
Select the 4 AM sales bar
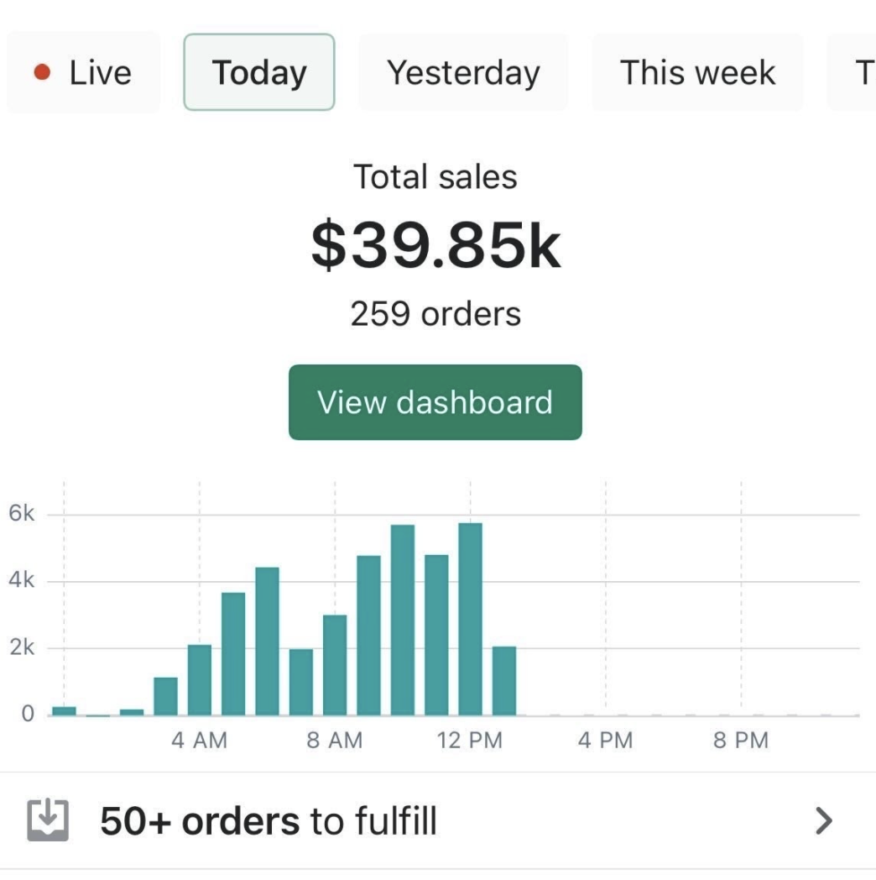tap(200, 679)
